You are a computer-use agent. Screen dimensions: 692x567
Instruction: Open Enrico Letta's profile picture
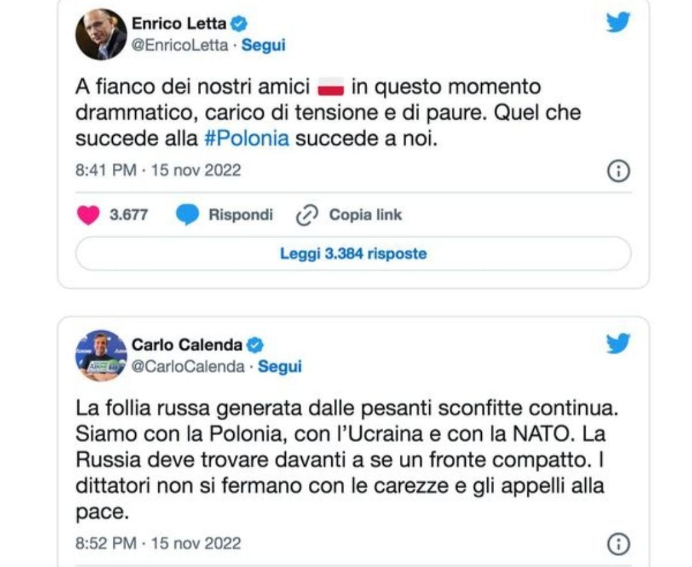pyautogui.click(x=101, y=35)
